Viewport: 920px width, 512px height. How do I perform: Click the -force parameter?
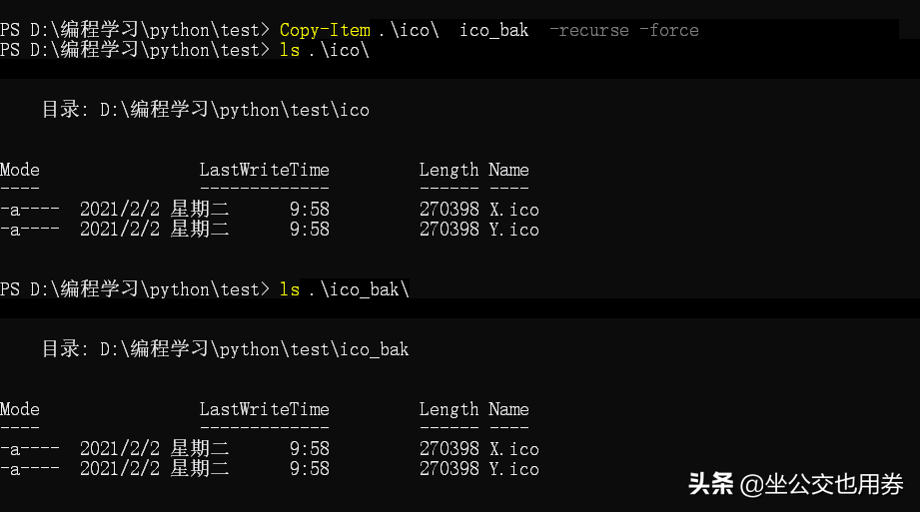tap(669, 30)
